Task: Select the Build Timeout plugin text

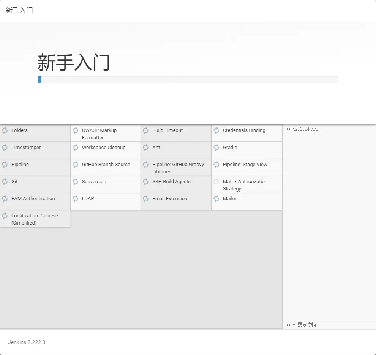Action: (167, 130)
